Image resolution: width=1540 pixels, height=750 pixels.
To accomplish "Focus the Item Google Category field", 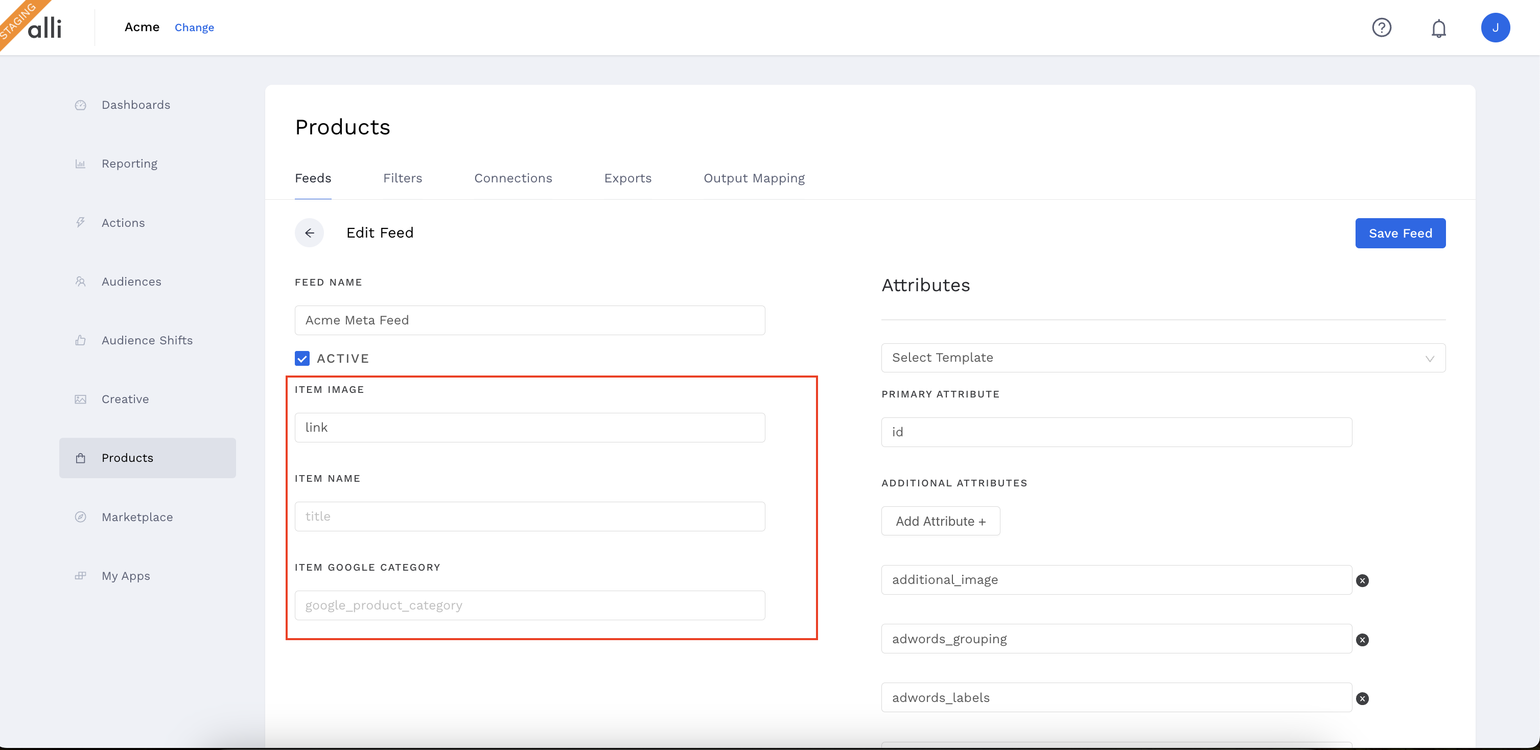I will point(529,605).
